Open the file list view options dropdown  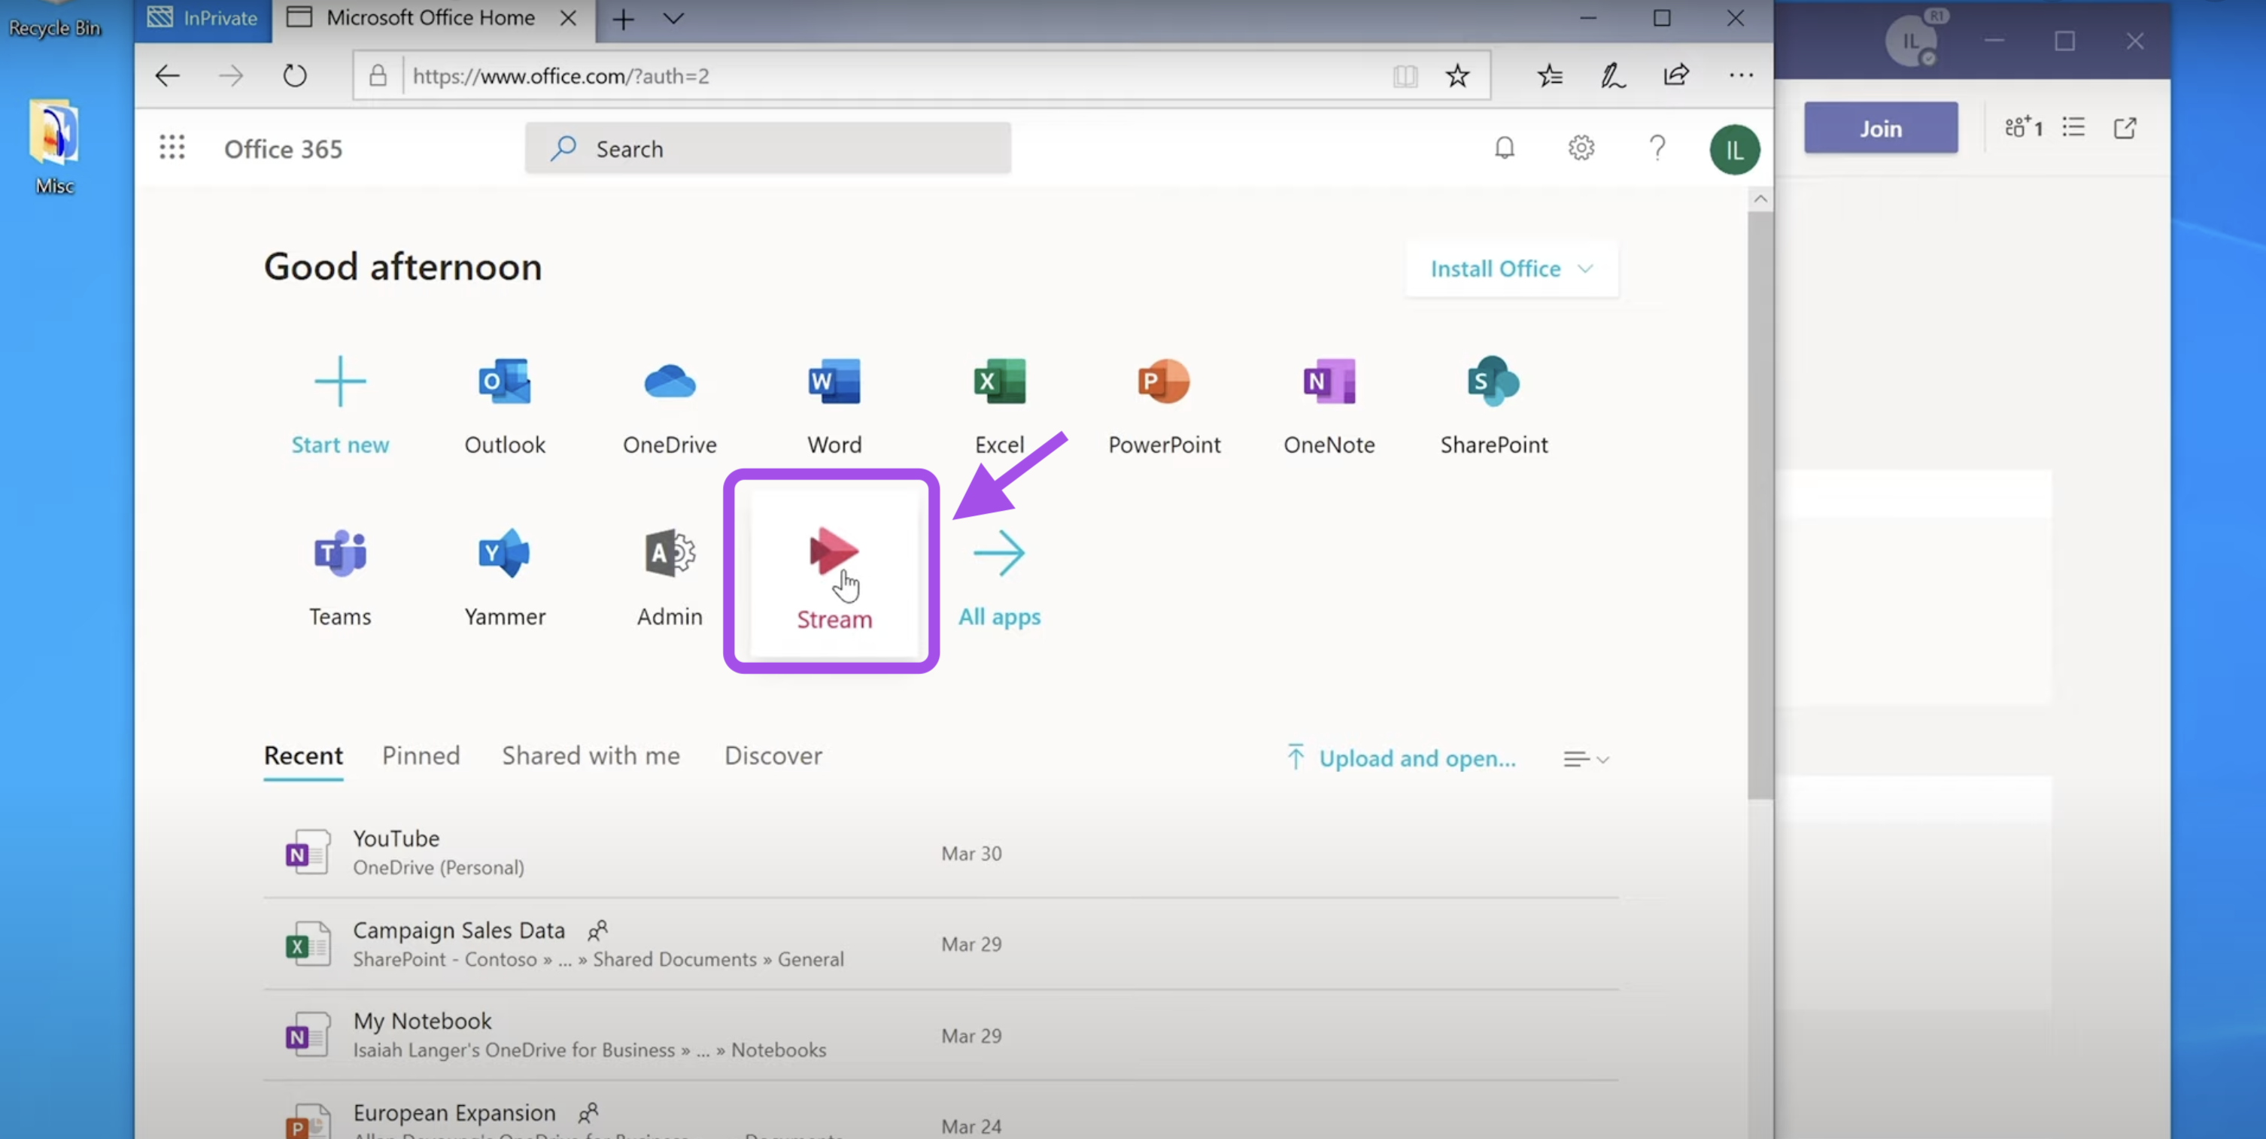[1586, 759]
